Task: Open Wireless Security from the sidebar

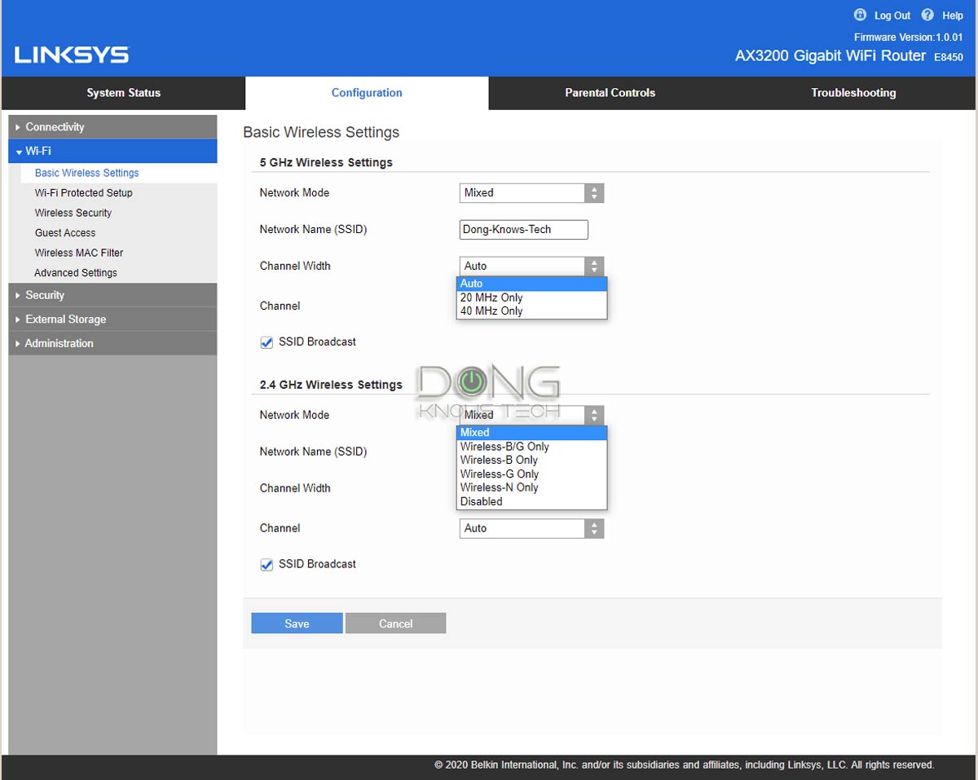Action: pos(73,213)
